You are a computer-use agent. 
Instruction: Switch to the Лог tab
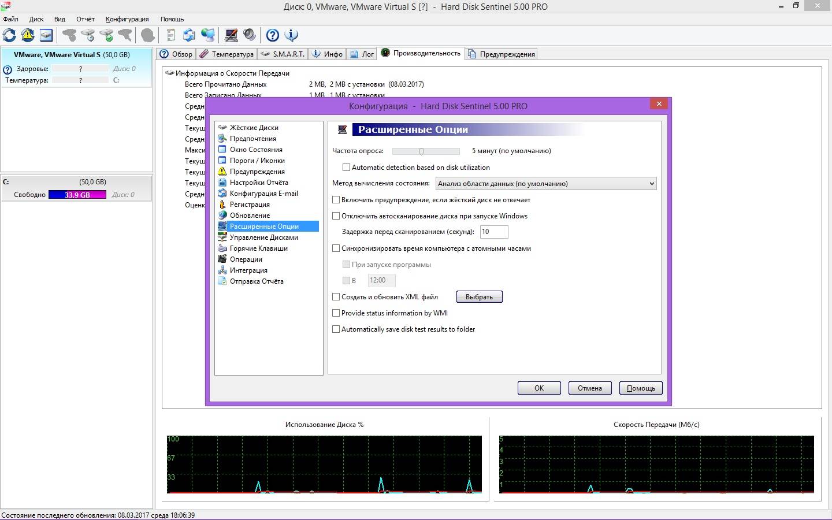[x=362, y=54]
